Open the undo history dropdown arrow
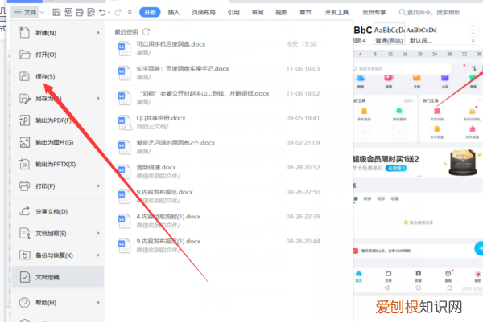Image resolution: width=483 pixels, height=322 pixels. [109, 13]
